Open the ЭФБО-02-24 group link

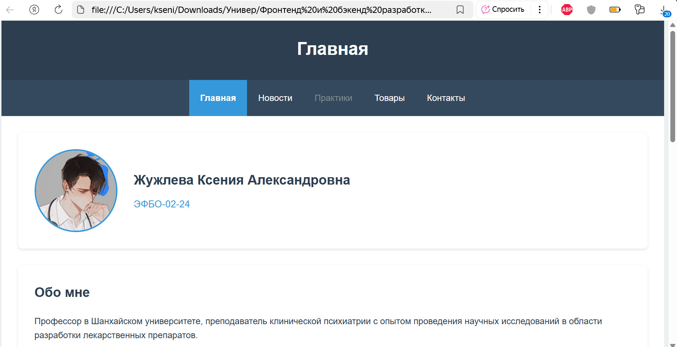[162, 204]
